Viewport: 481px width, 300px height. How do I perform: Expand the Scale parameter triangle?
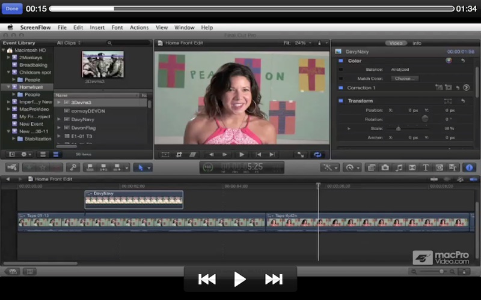[349, 128]
